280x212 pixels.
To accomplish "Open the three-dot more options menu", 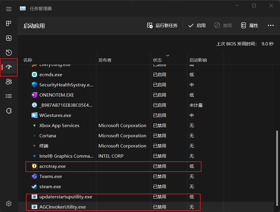I will point(271,25).
